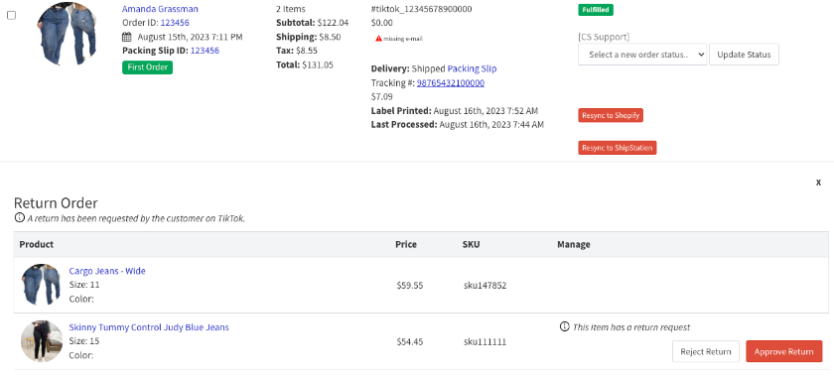Click the green Fulfilled status badge
This screenshot has height=376, width=834.
(x=596, y=10)
